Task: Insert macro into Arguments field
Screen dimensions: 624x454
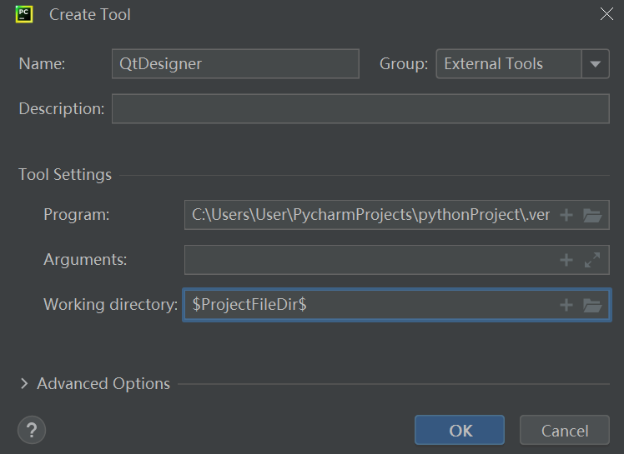Action: click(566, 260)
